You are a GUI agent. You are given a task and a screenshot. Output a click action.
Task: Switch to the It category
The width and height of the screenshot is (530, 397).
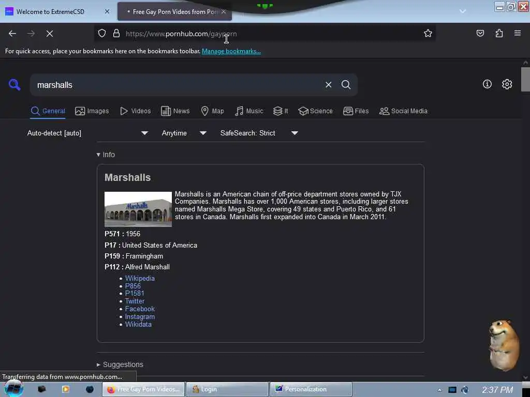(281, 111)
